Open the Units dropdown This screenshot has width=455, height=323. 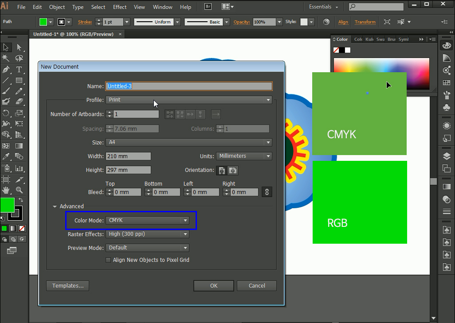coord(244,156)
